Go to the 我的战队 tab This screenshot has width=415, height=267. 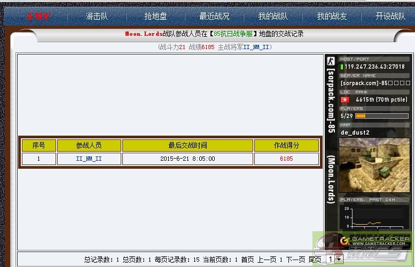click(273, 17)
